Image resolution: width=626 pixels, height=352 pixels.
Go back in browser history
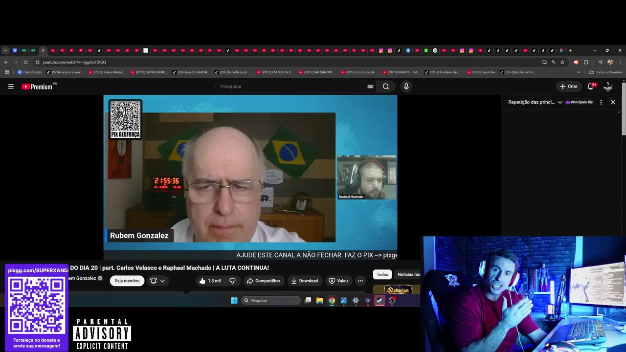click(6, 62)
